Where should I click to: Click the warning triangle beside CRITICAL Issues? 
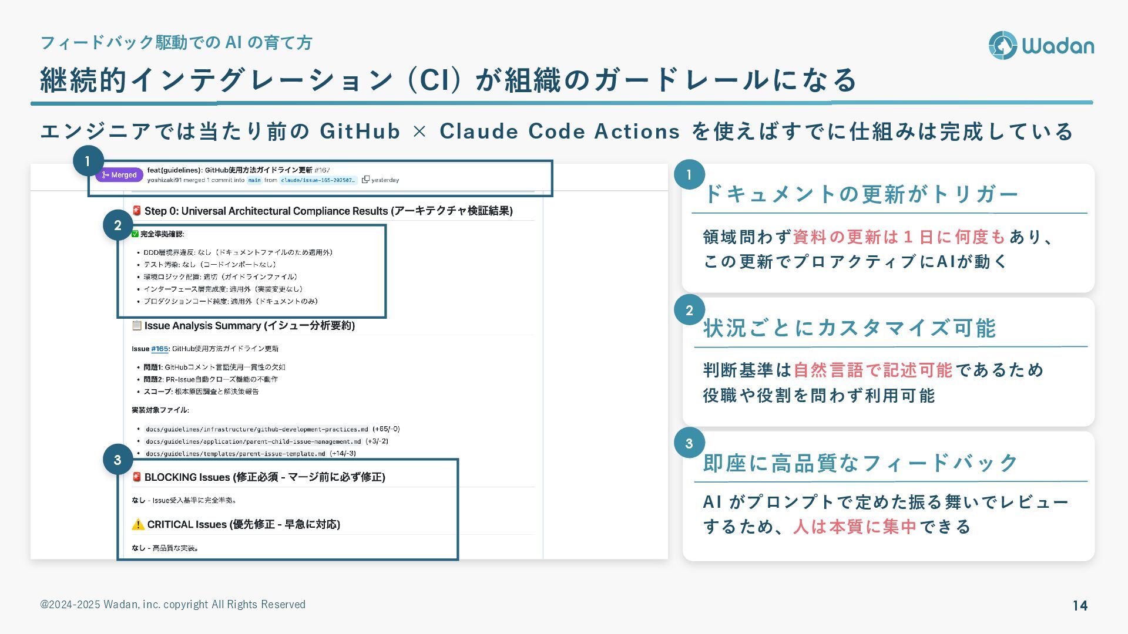click(138, 524)
